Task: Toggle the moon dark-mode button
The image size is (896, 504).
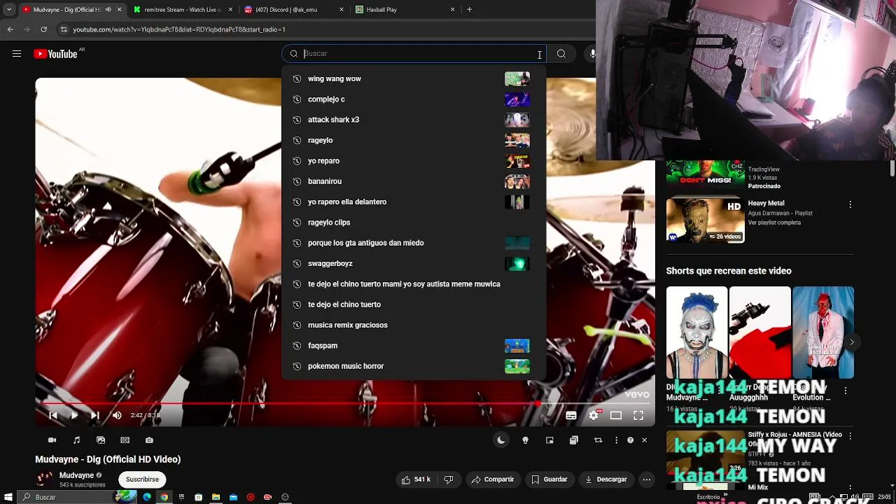Action: tap(500, 440)
